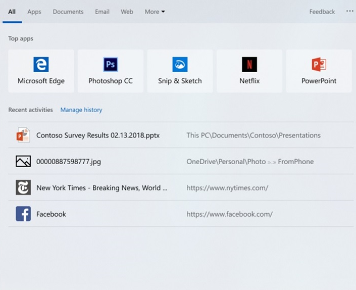Screen dimensions: 356x290
Task: Open Snip & Sketch app tile
Action: coord(180,71)
